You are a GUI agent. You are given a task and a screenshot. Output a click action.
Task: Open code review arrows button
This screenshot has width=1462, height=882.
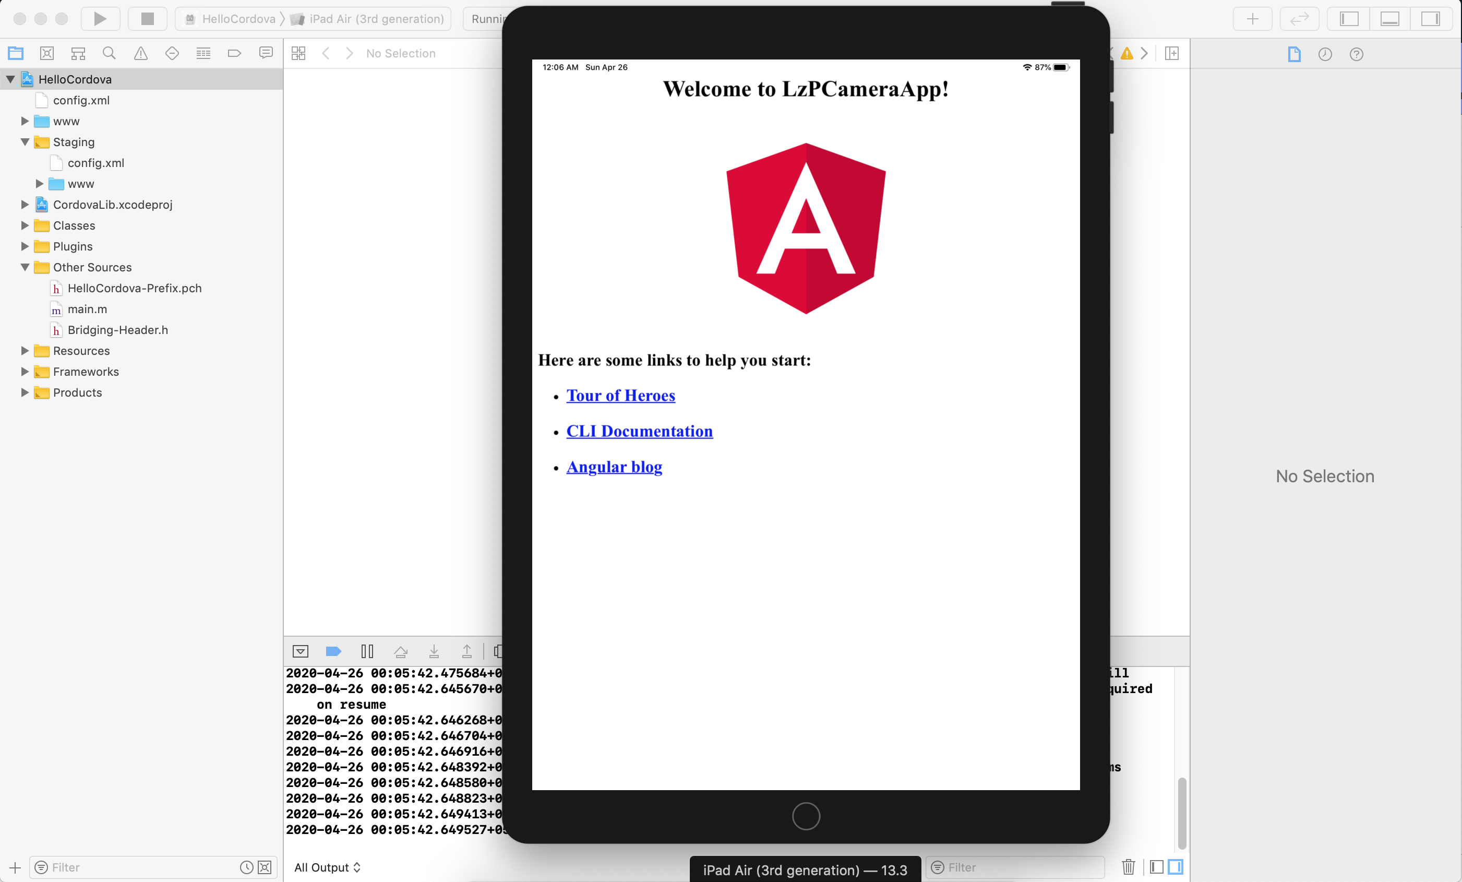click(x=1299, y=19)
